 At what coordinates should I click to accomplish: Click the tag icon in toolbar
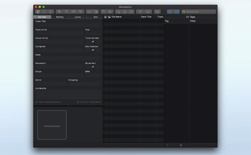point(59,12)
